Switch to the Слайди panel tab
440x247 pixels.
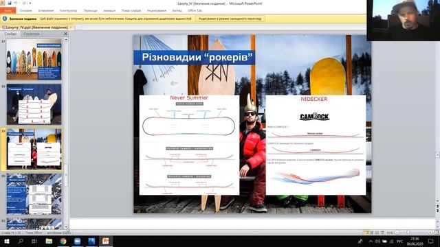pos(10,34)
